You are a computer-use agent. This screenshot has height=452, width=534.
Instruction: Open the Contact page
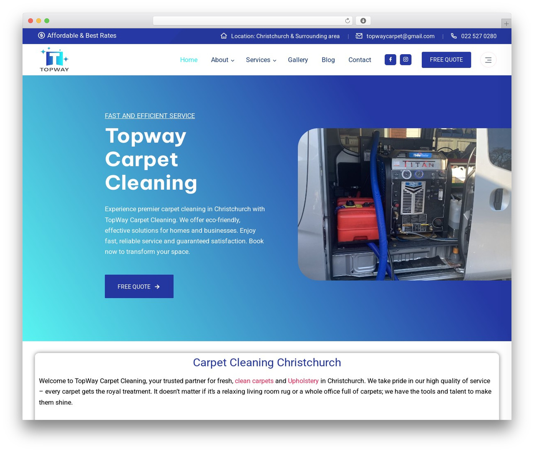[360, 60]
